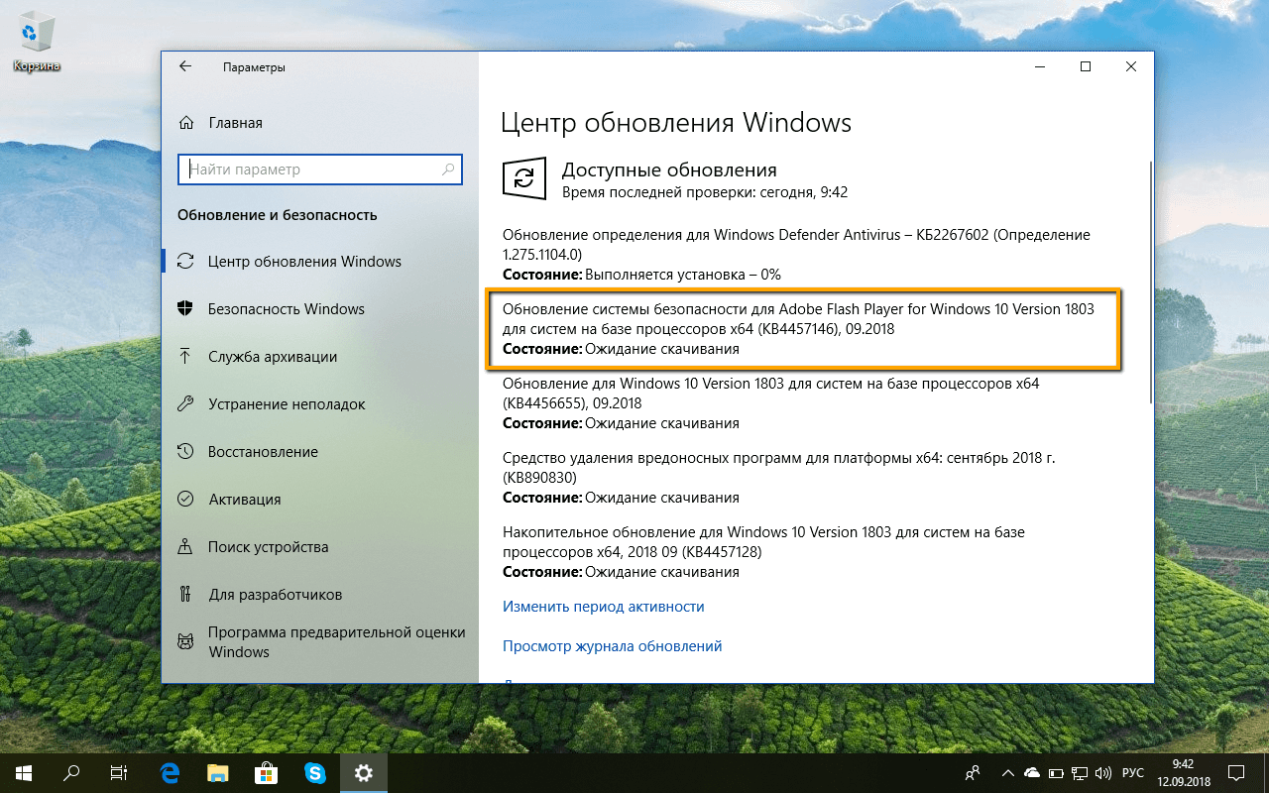This screenshot has width=1269, height=793.
Task: Focus the Найти параметр search field
Action: [320, 170]
